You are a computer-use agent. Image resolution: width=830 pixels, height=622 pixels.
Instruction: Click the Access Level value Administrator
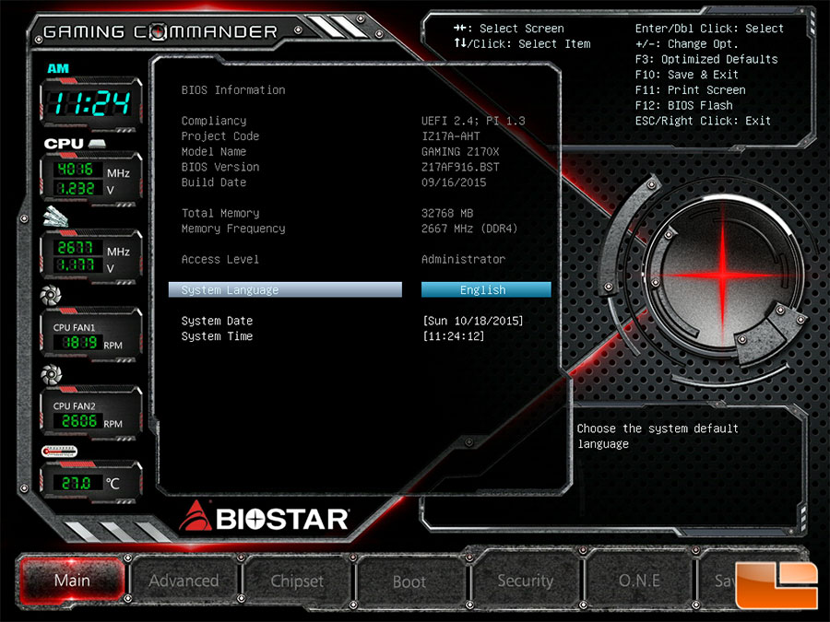click(x=463, y=259)
